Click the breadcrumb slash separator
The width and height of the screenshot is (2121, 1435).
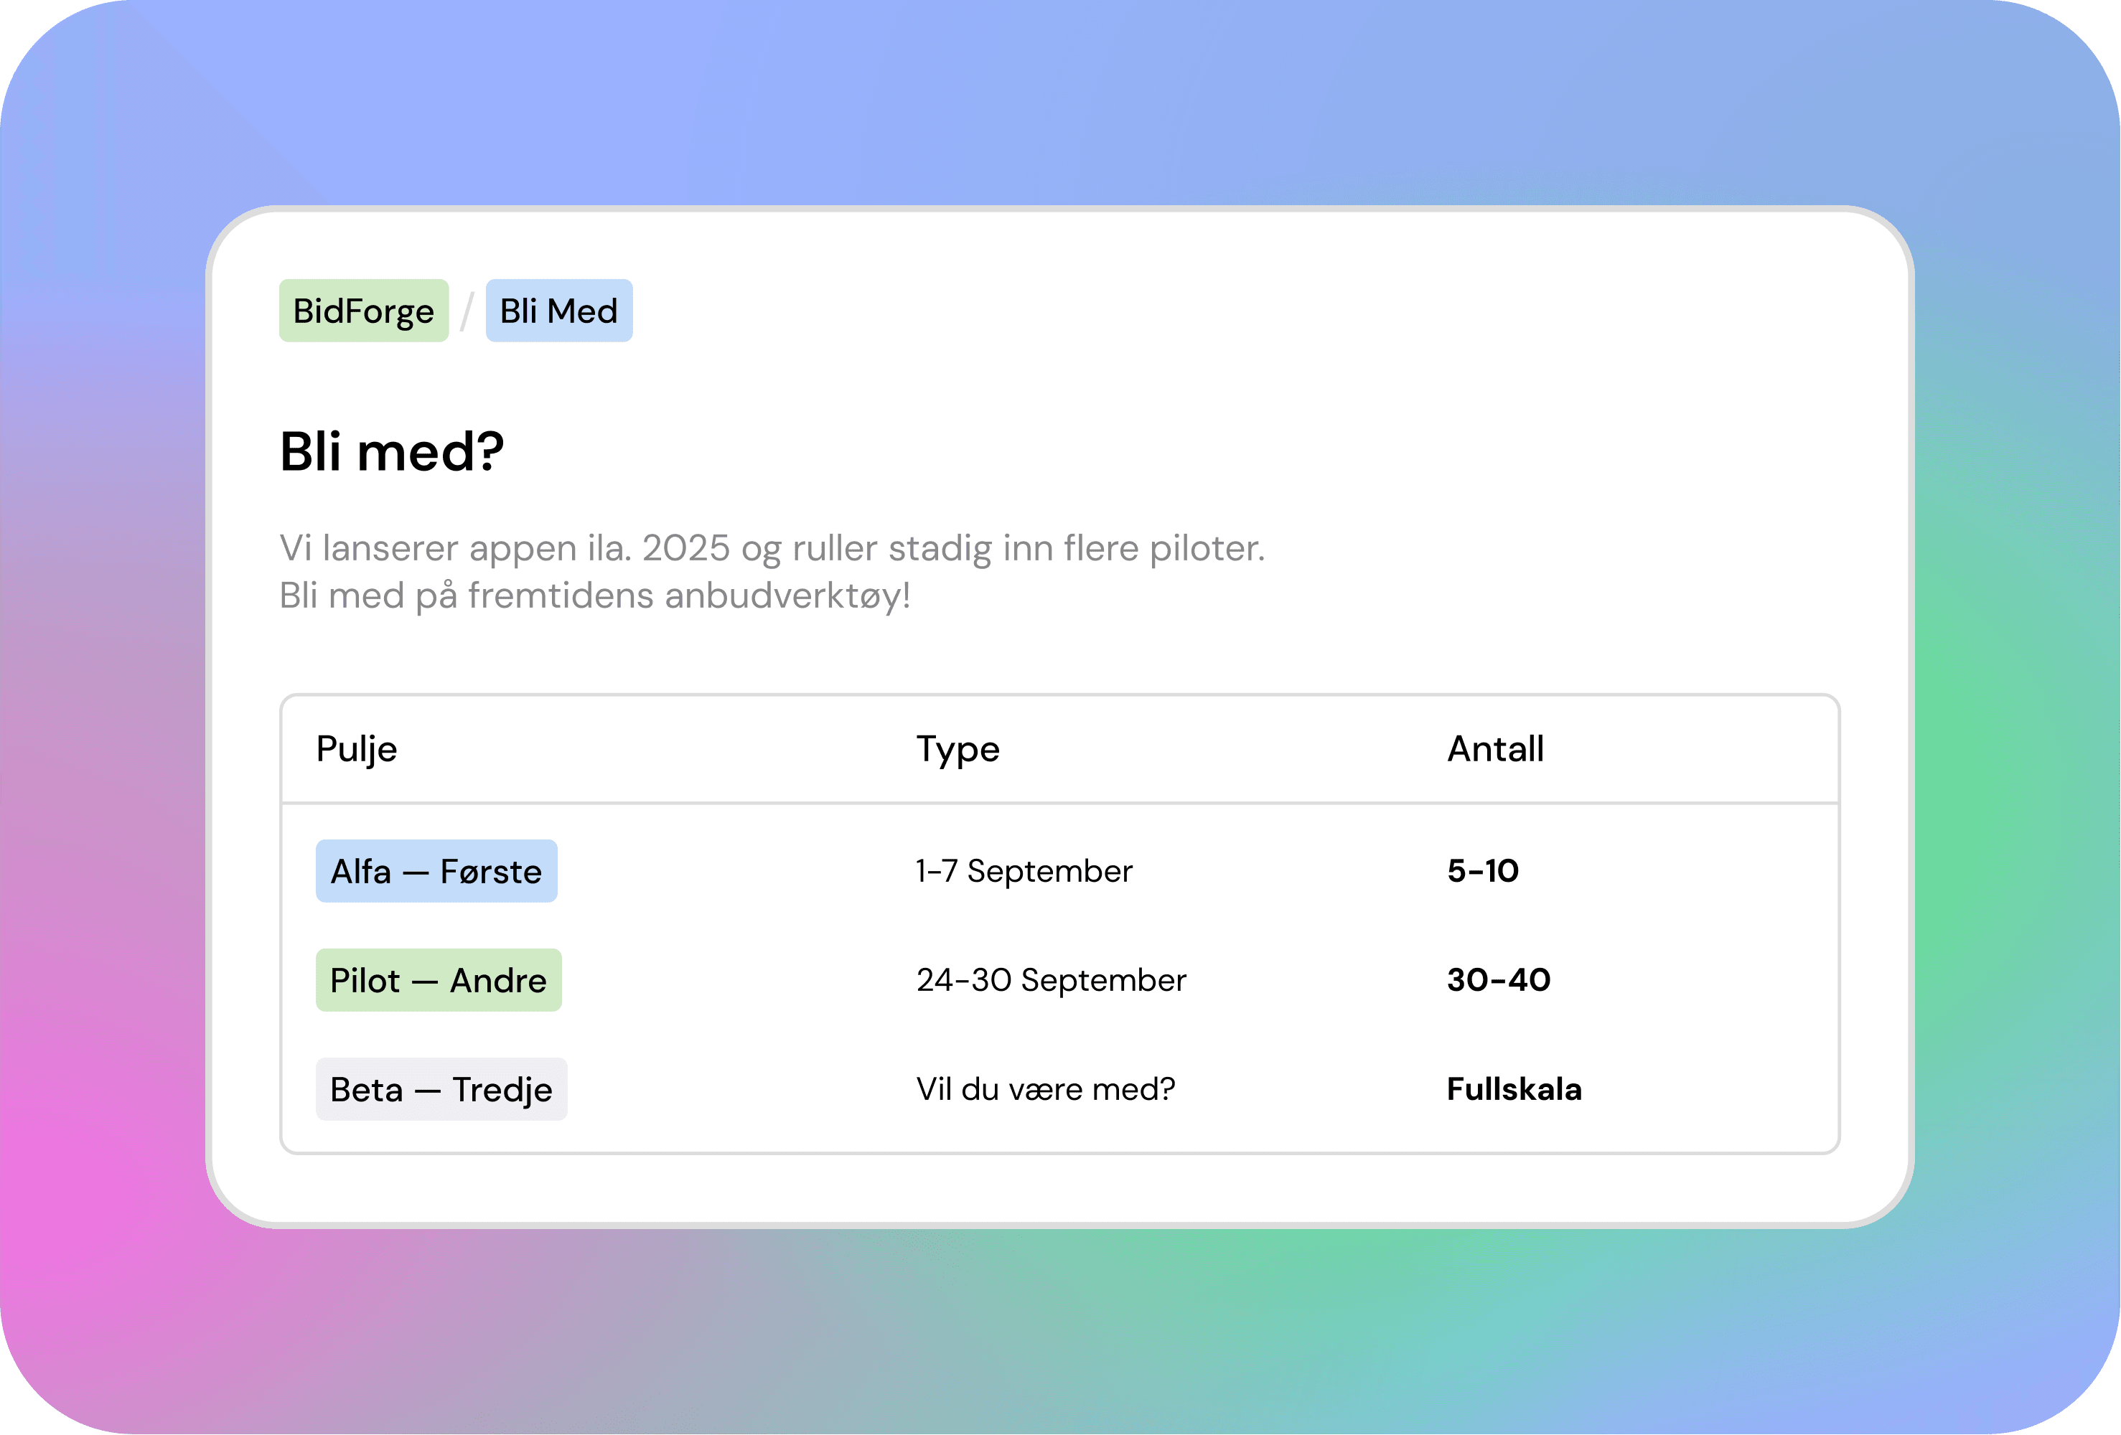pyautogui.click(x=467, y=311)
